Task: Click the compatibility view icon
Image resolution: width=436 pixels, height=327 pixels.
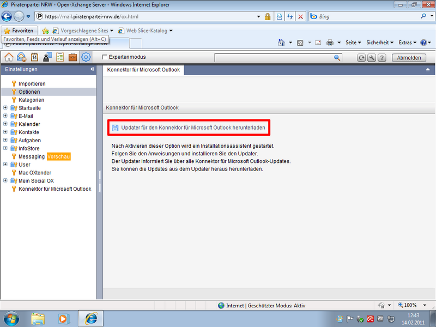Action: click(x=279, y=16)
